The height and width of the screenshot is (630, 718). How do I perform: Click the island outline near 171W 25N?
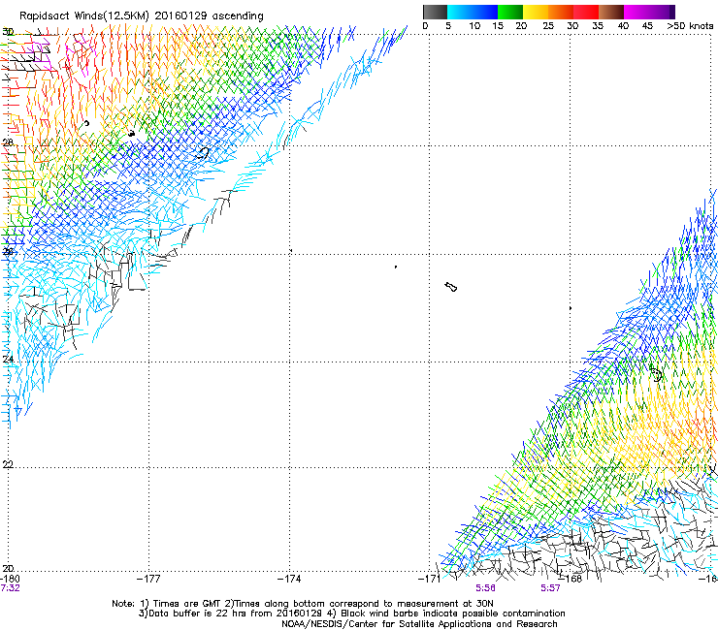tap(451, 287)
